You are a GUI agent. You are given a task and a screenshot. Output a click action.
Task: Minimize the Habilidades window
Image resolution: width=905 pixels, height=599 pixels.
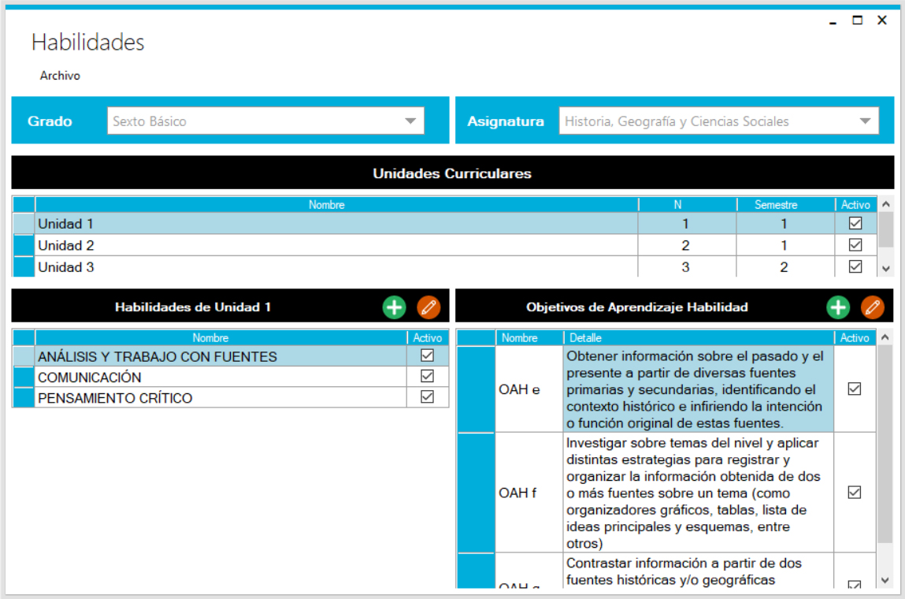(x=833, y=21)
